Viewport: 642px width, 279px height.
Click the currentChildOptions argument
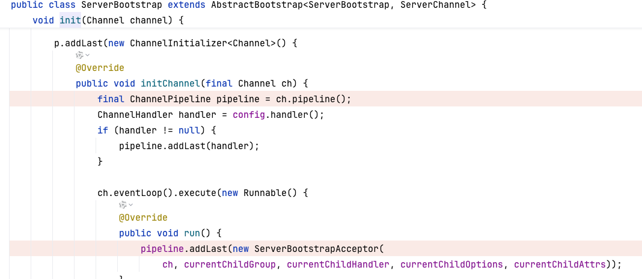451,265
